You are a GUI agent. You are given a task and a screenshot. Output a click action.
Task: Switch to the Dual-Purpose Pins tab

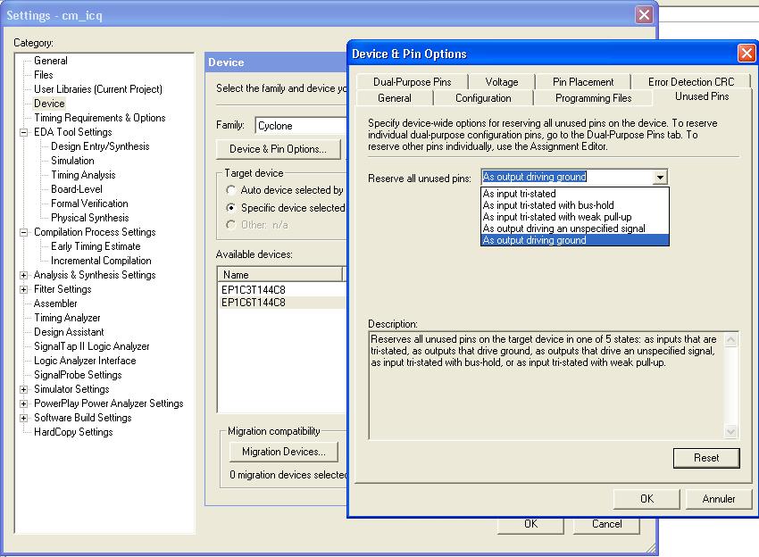click(x=412, y=82)
